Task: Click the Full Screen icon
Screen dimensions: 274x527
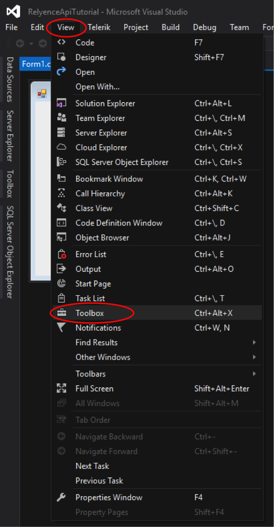Action: tap(61, 389)
